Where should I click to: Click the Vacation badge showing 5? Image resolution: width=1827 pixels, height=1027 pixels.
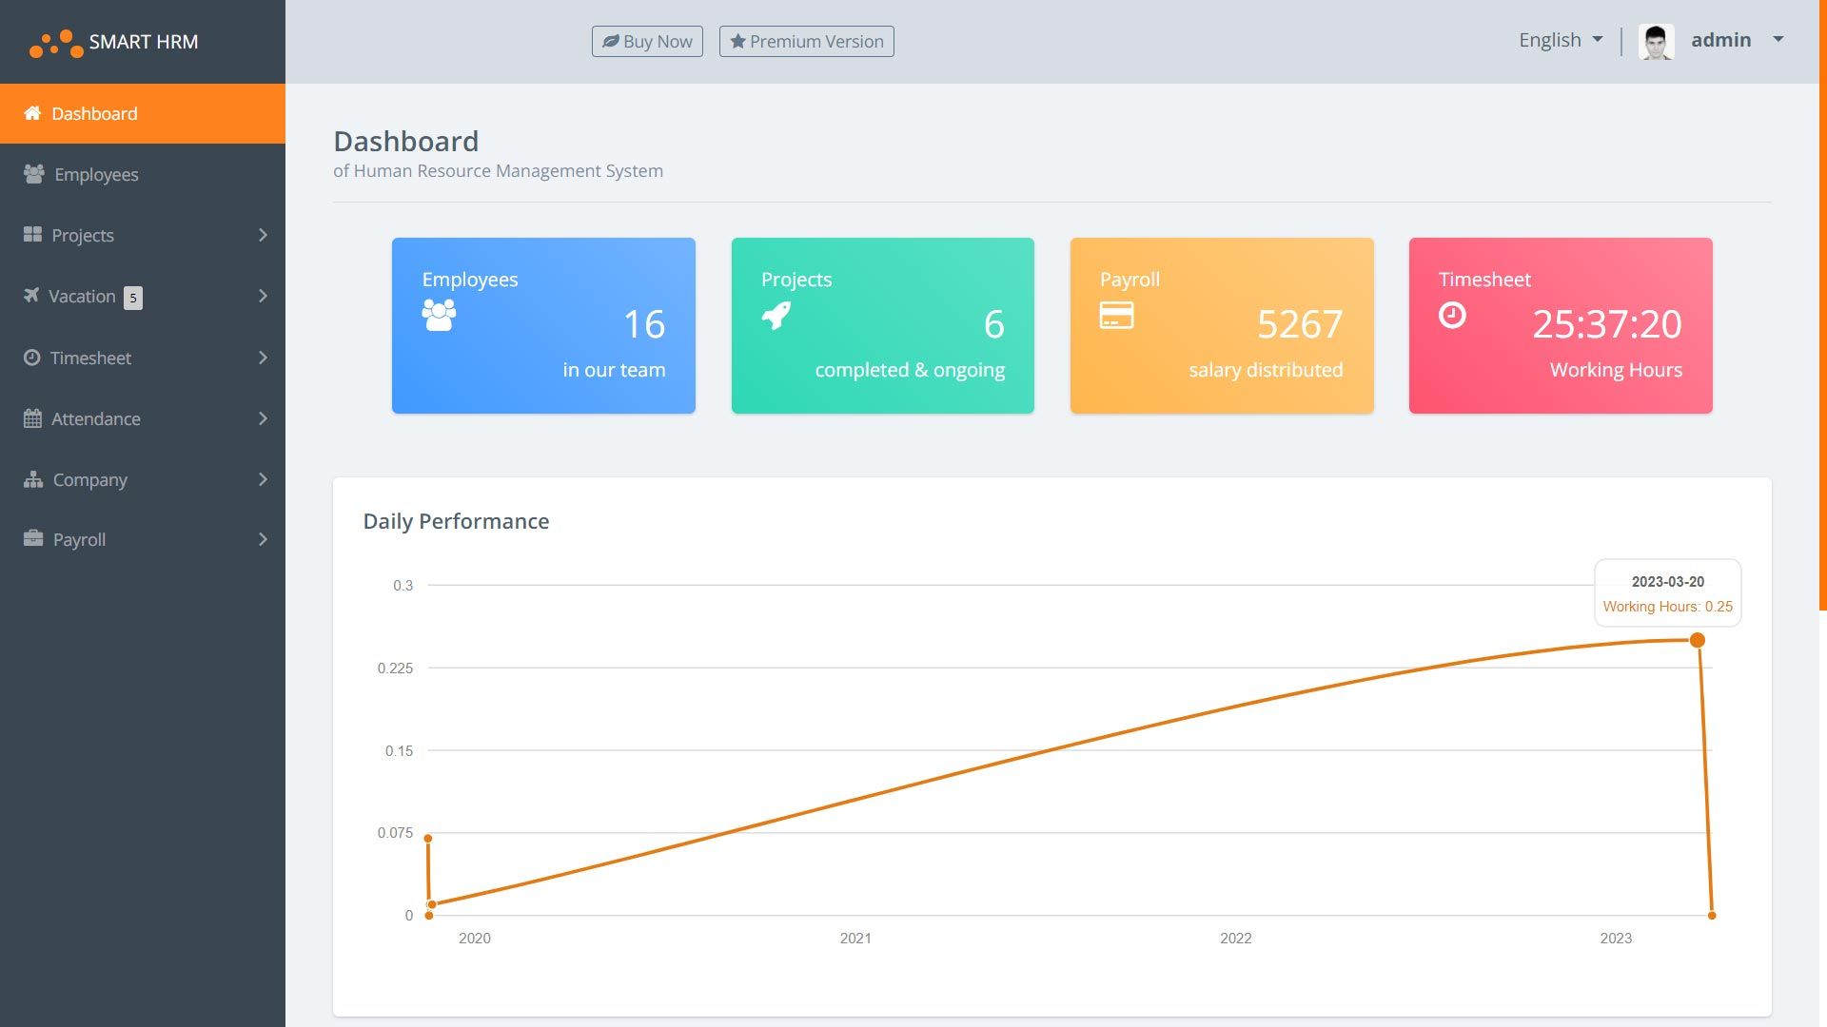tap(133, 298)
